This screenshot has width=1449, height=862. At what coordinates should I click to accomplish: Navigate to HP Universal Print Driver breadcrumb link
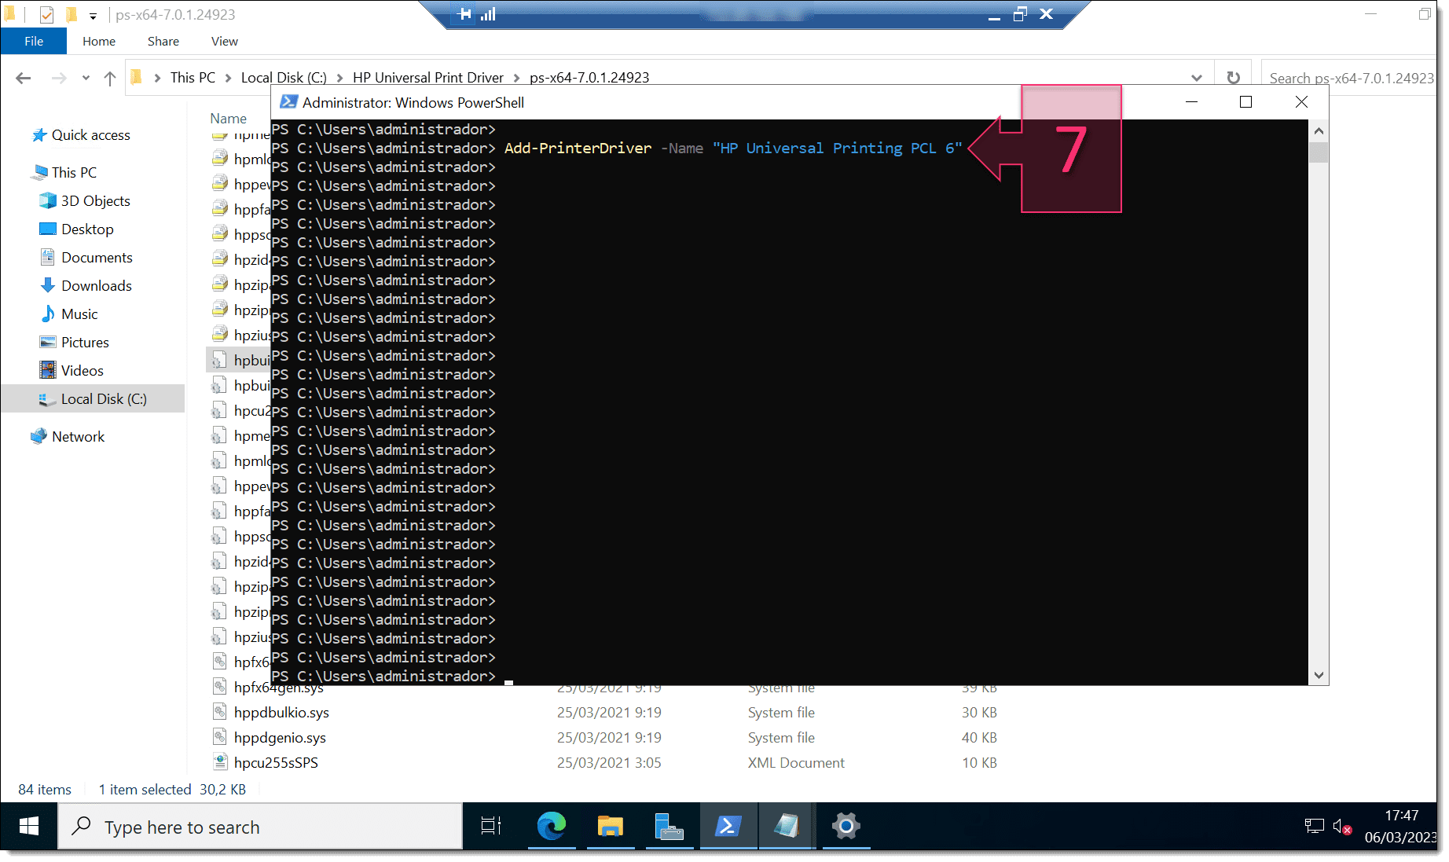428,77
